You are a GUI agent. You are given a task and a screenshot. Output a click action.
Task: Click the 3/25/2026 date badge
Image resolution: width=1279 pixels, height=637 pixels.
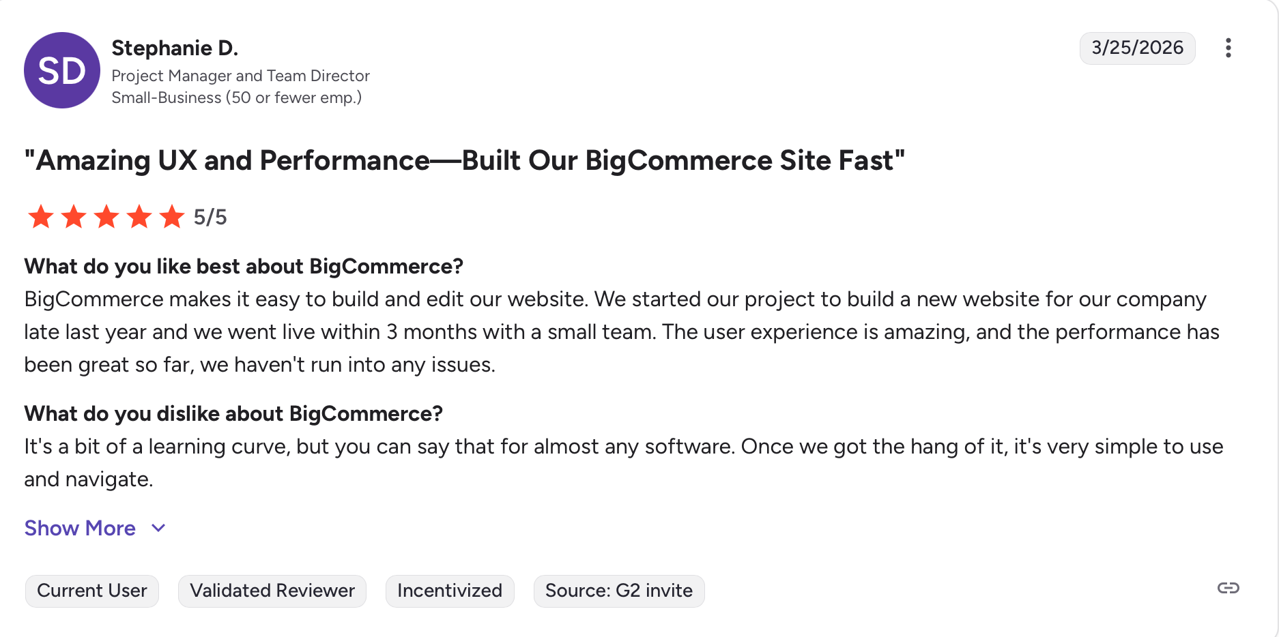[1137, 48]
